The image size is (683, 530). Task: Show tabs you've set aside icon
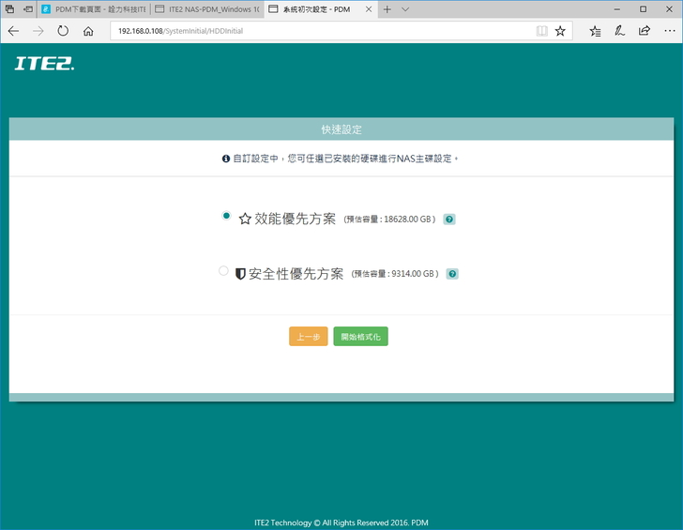[9, 9]
